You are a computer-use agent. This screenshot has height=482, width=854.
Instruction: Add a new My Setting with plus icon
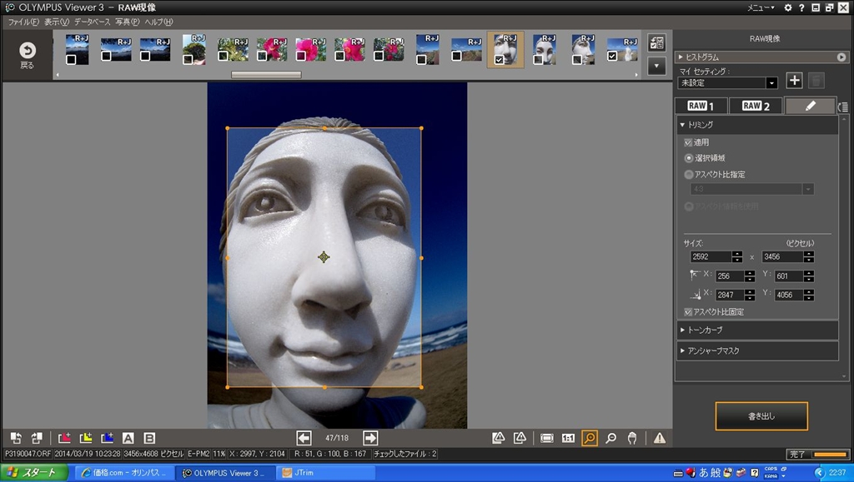[795, 81]
